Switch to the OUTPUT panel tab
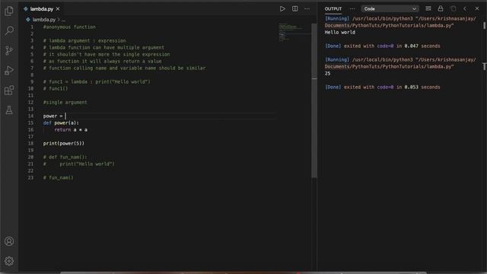This screenshot has width=487, height=274. [333, 8]
